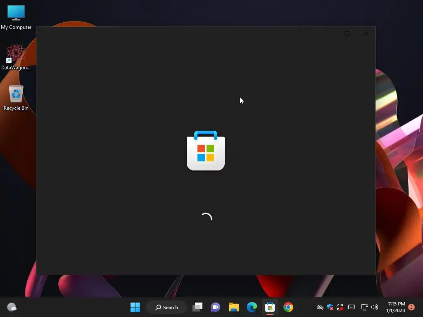Click the volume speaker tray icon
The height and width of the screenshot is (317, 423).
coord(375,307)
